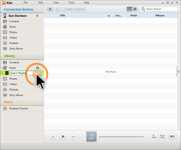Collapse the Sam Davidson device tree

pos(2,15)
